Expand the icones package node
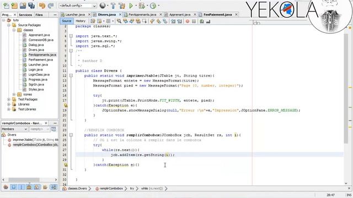The height and width of the screenshot is (198, 353). pyautogui.click(x=14, y=95)
